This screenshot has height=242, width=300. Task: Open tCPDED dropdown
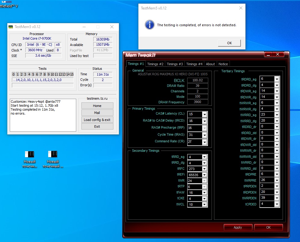277,204
